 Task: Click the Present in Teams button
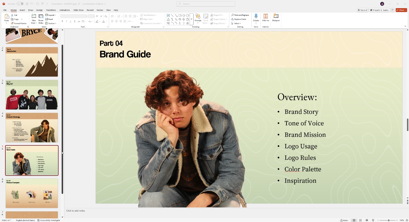(379, 10)
